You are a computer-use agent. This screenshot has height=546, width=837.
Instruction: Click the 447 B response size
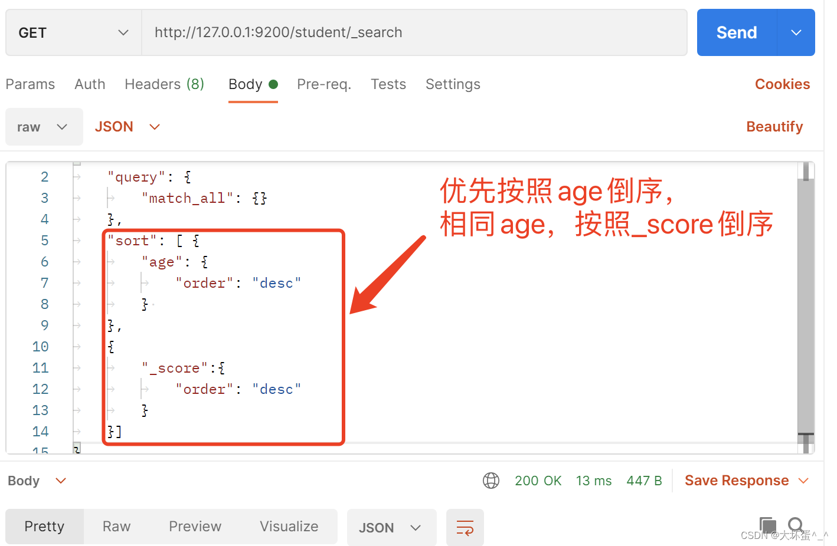[x=644, y=481]
